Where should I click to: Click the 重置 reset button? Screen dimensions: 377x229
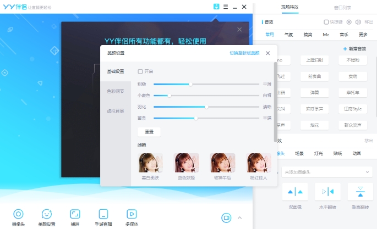tap(149, 132)
